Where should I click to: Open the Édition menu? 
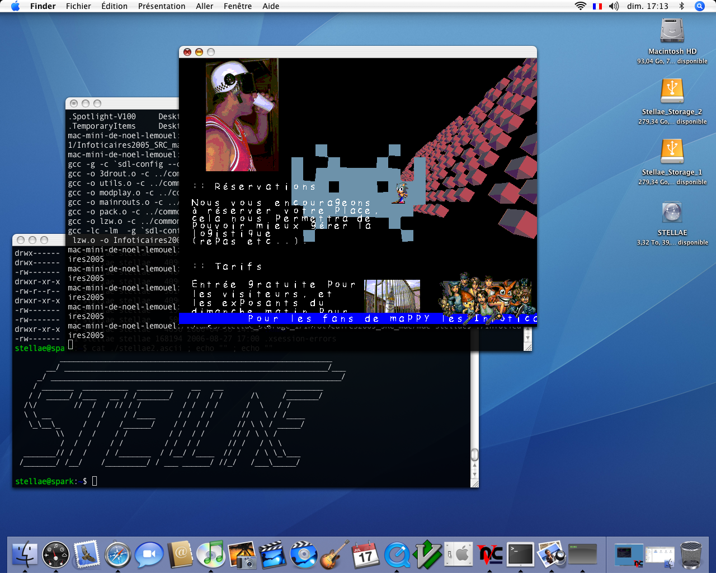pos(114,6)
